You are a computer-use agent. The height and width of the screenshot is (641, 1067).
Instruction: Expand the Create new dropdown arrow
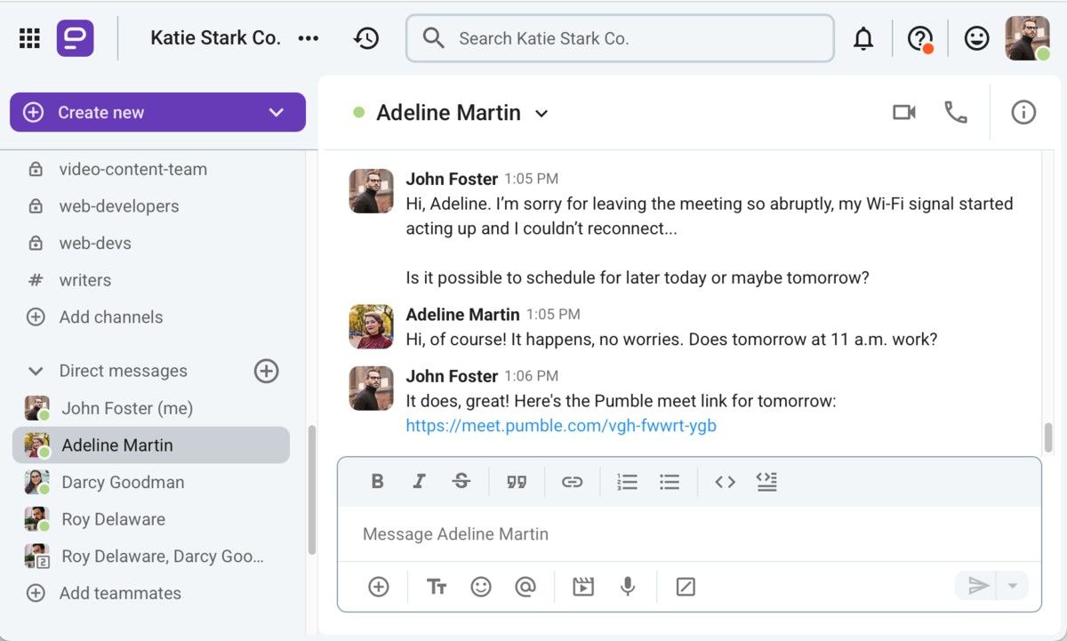(x=276, y=113)
